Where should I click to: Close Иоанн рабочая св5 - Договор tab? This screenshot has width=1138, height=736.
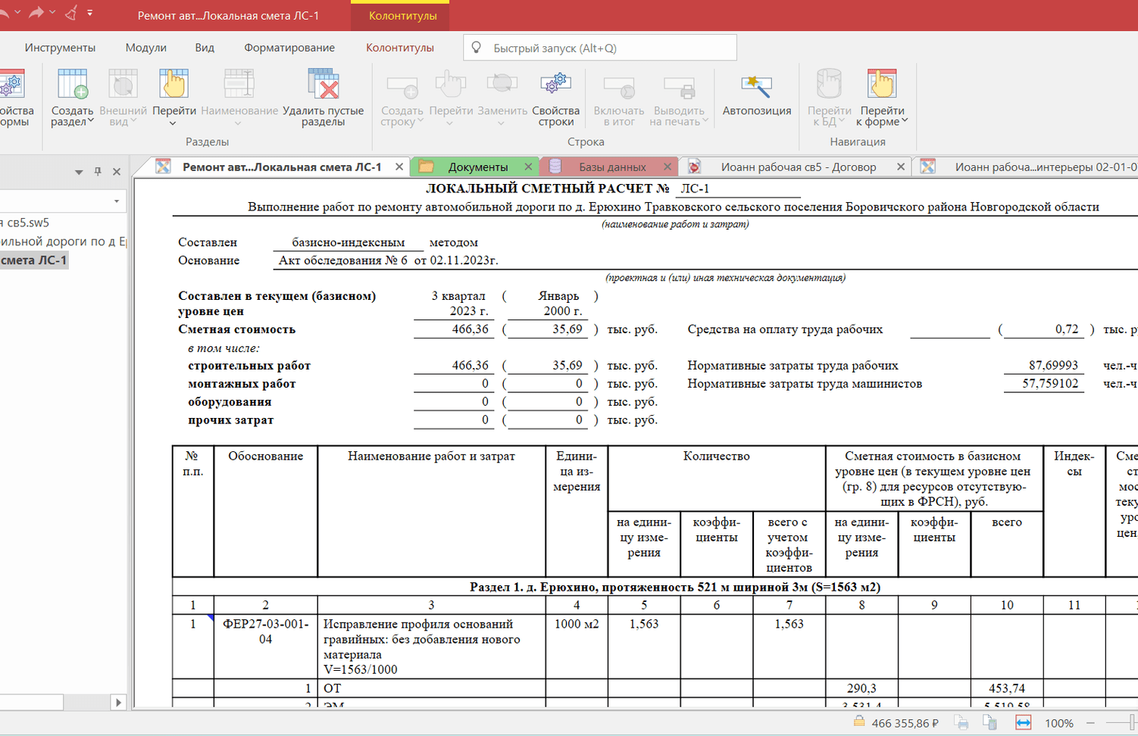(x=901, y=167)
